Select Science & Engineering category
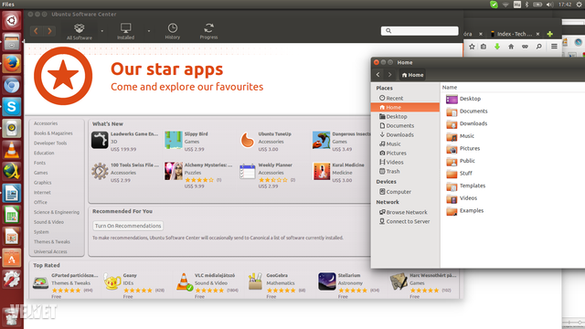 (x=57, y=212)
